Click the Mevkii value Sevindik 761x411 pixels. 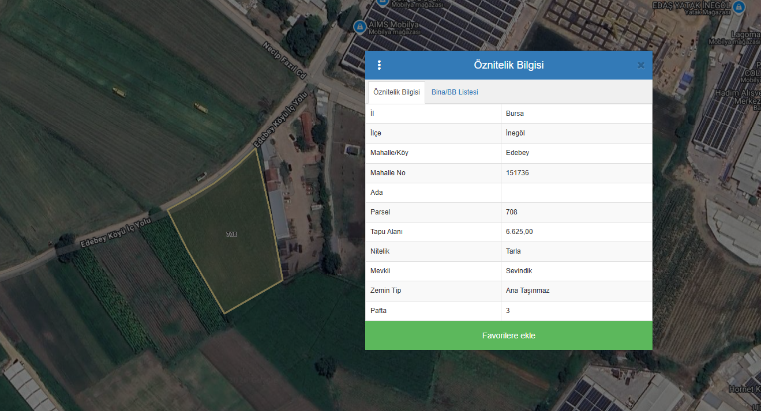point(519,271)
